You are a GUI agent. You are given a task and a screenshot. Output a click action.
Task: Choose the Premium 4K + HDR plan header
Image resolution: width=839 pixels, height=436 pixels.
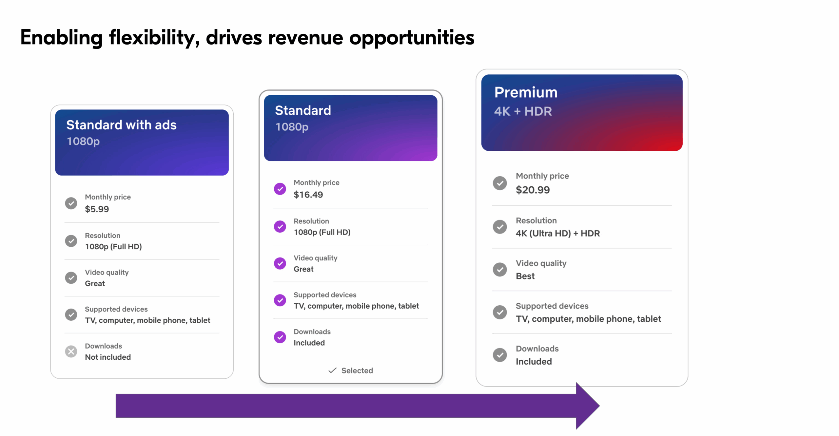point(581,112)
